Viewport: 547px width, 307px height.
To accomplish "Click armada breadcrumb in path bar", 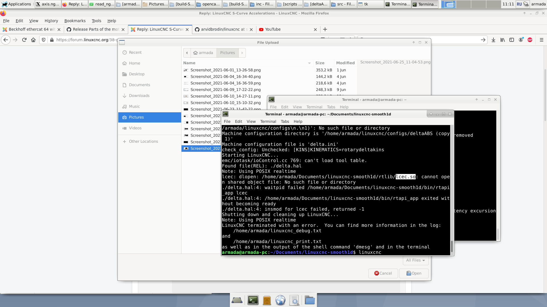I will tap(203, 53).
